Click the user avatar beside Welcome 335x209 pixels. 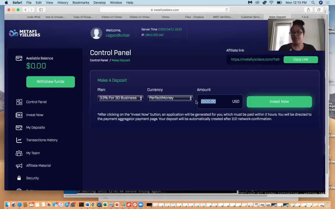pos(96,33)
